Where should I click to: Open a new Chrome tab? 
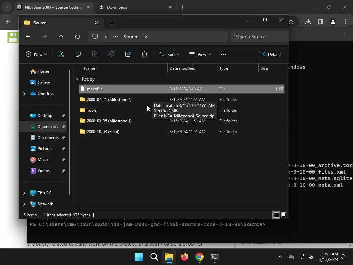tap(183, 7)
